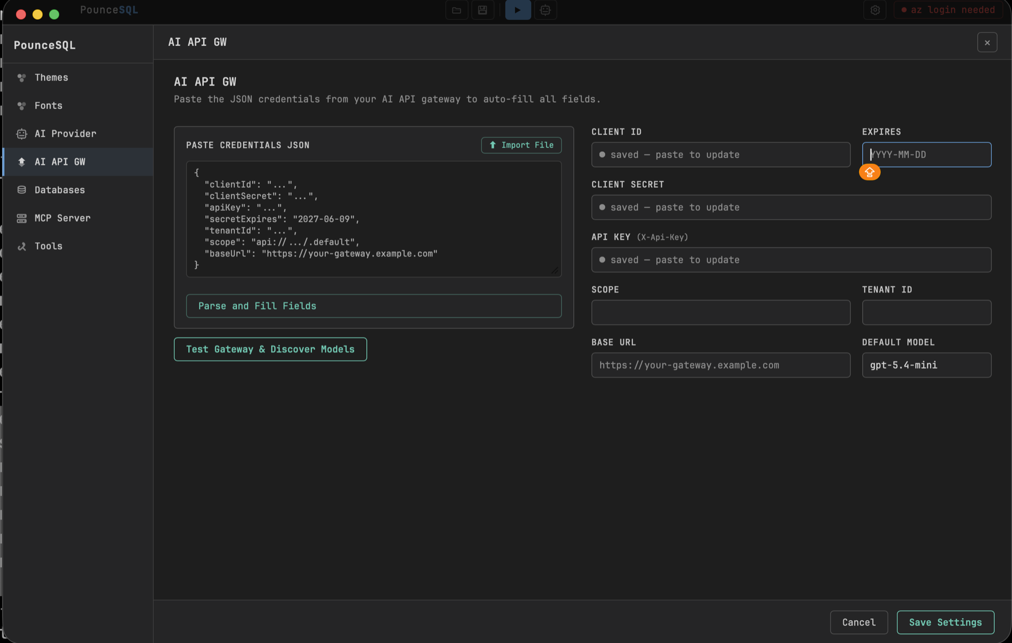
Task: Click inside the credentials JSON textarea
Action: click(374, 219)
